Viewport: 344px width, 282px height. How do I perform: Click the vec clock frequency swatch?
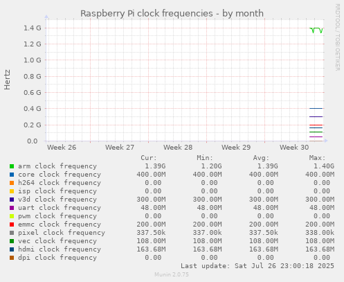coord(12,241)
